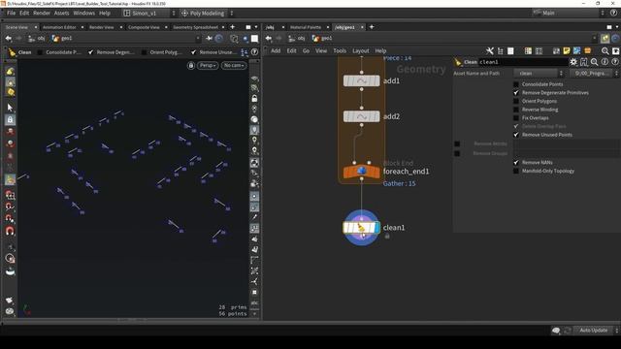Open the Main take dropdown
621x349 pixels.
[569, 13]
